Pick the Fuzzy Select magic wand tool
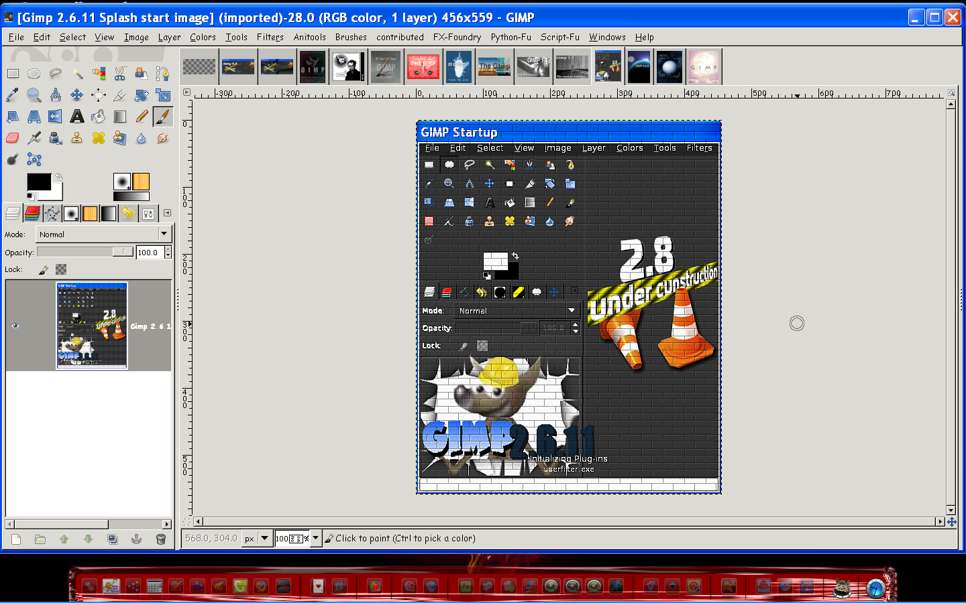Image resolution: width=966 pixels, height=603 pixels. point(77,74)
